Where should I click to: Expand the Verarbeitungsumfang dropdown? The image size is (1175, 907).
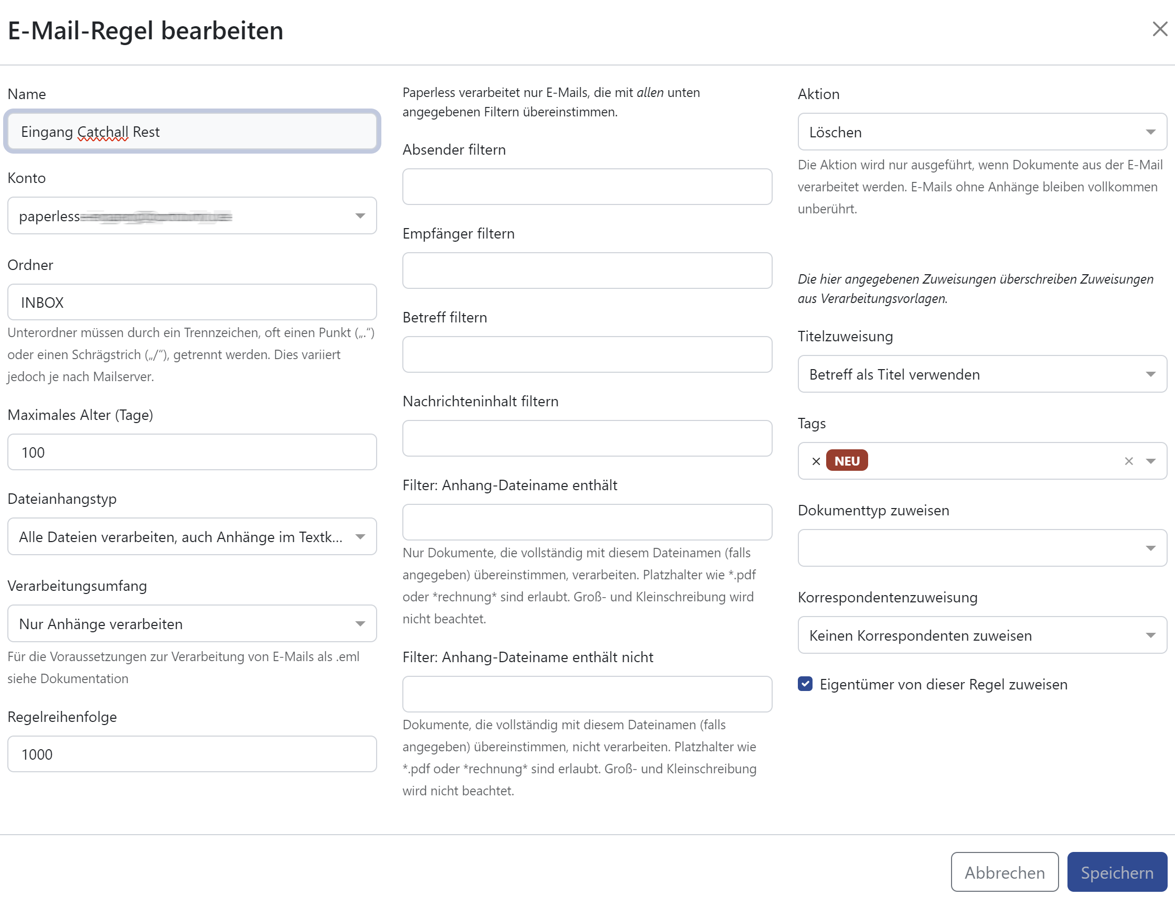(x=192, y=624)
